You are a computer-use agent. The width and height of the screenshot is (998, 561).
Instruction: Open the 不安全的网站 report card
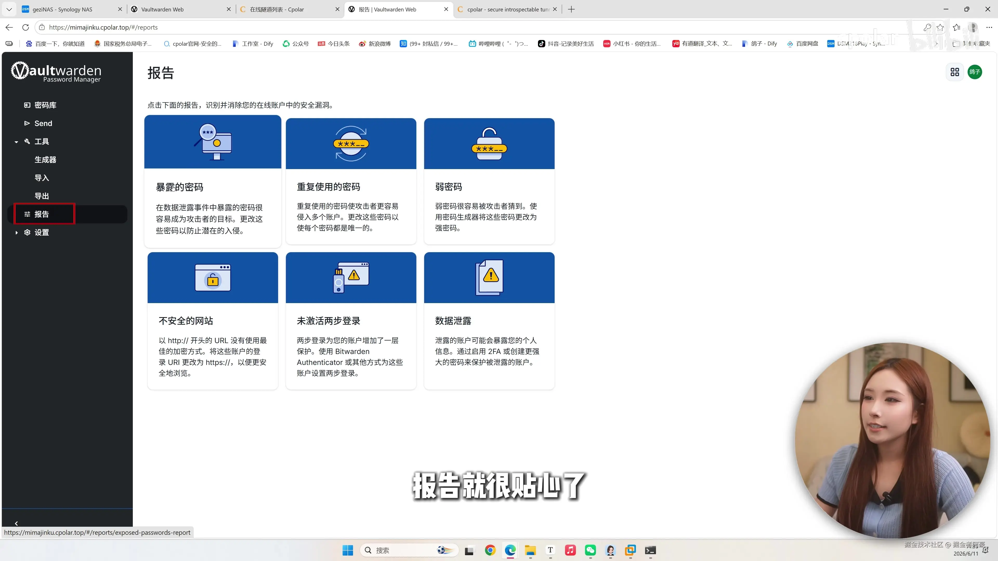[x=213, y=320]
